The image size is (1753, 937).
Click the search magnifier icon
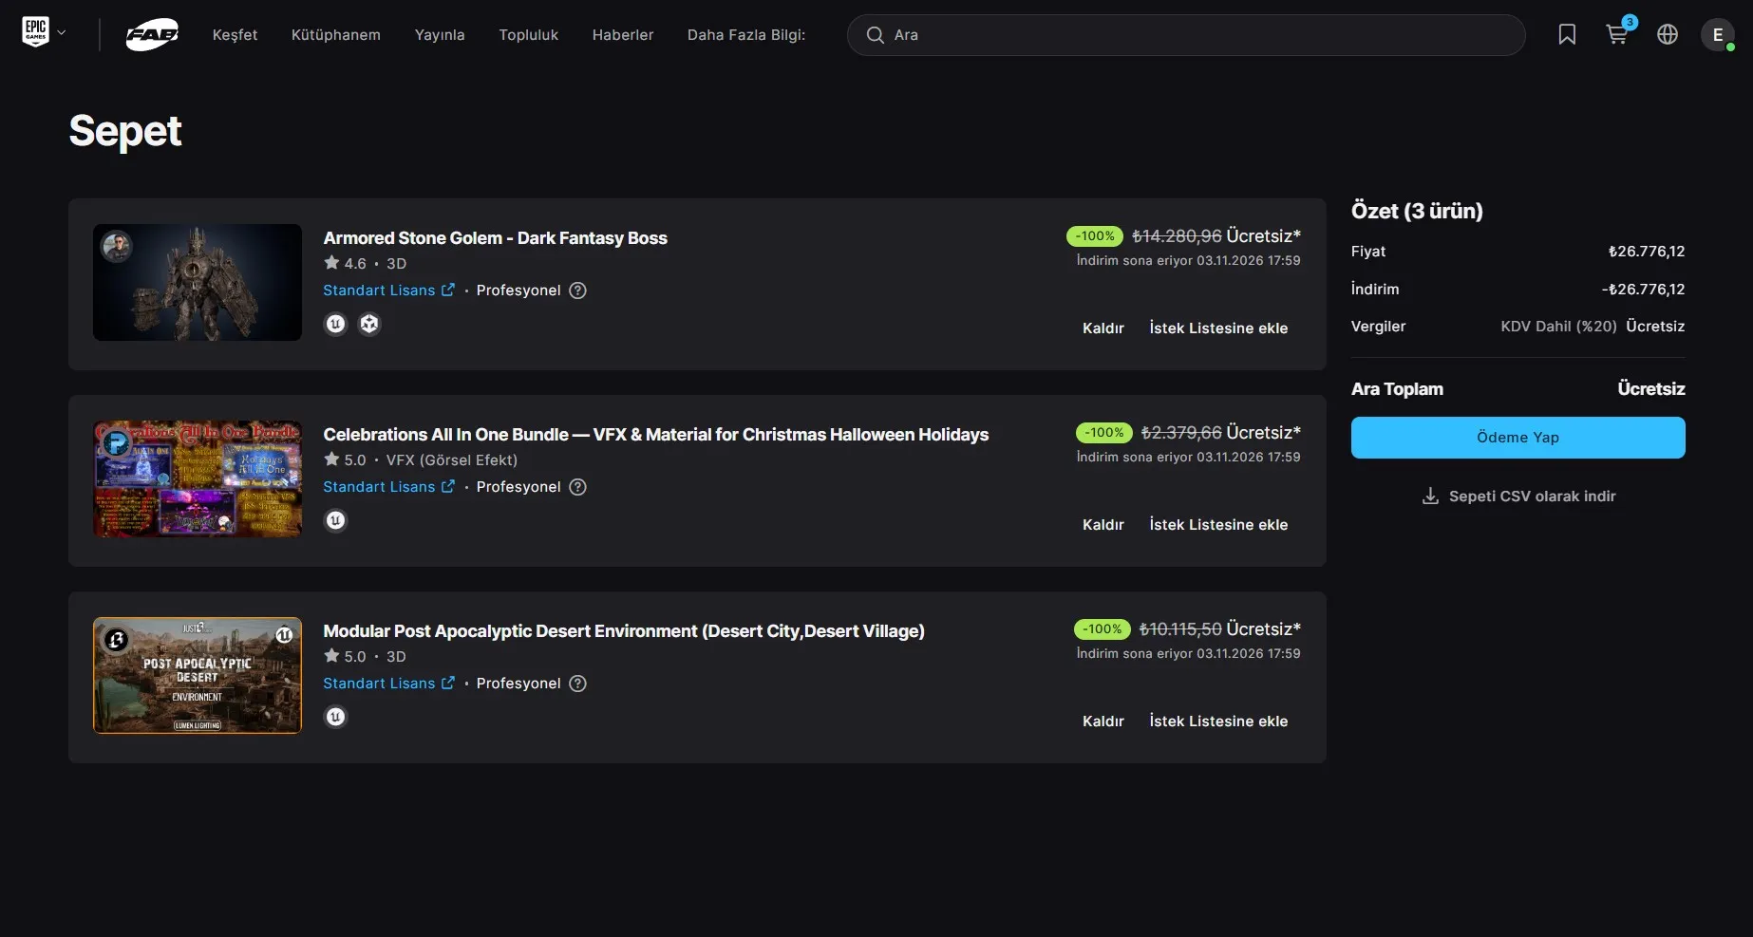tap(875, 35)
